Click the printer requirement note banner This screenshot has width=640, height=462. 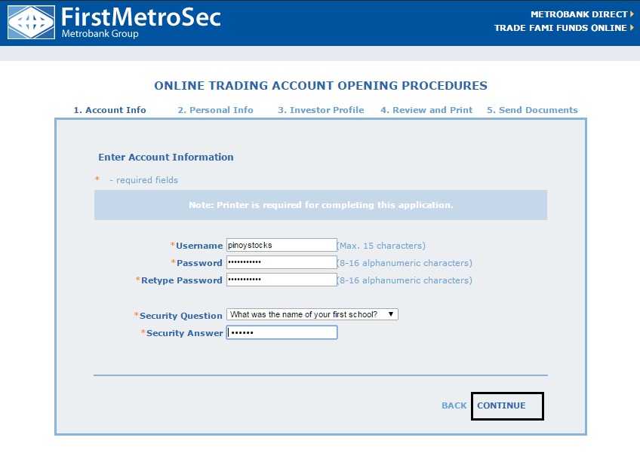[320, 204]
